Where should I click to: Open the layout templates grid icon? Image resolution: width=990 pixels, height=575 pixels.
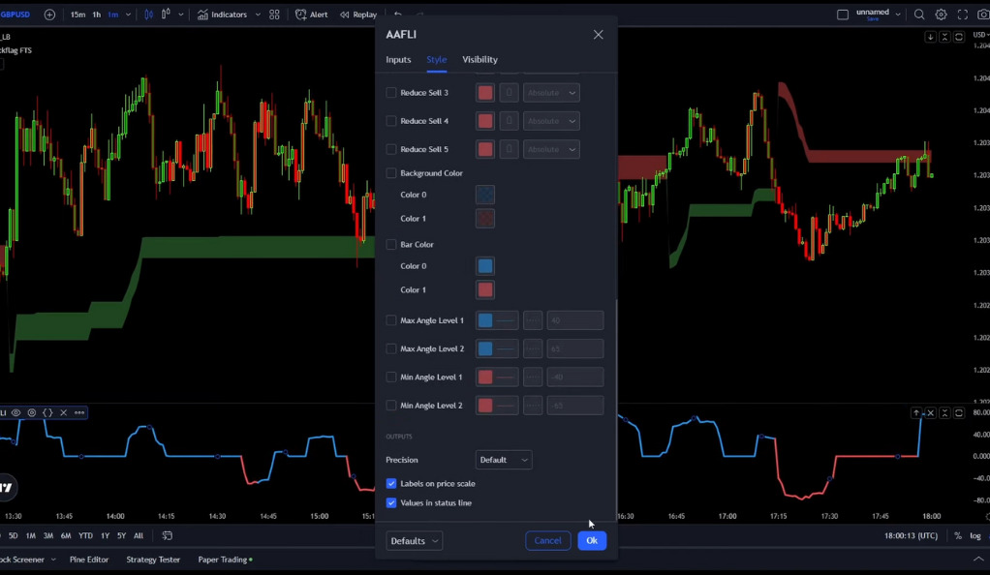pyautogui.click(x=274, y=15)
